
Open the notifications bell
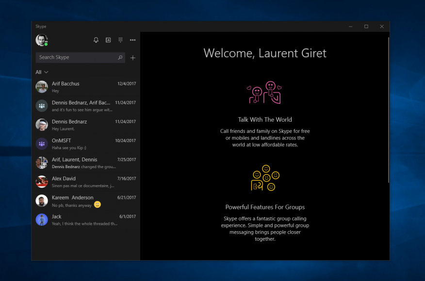point(96,40)
